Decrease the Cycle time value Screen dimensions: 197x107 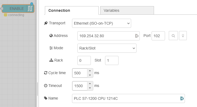coord(90,75)
